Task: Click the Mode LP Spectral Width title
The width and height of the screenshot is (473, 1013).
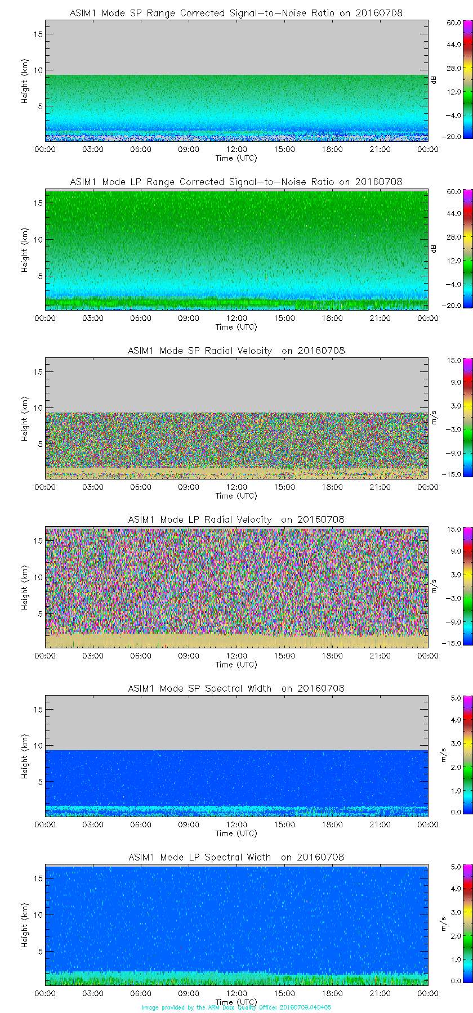Action: coord(236,857)
